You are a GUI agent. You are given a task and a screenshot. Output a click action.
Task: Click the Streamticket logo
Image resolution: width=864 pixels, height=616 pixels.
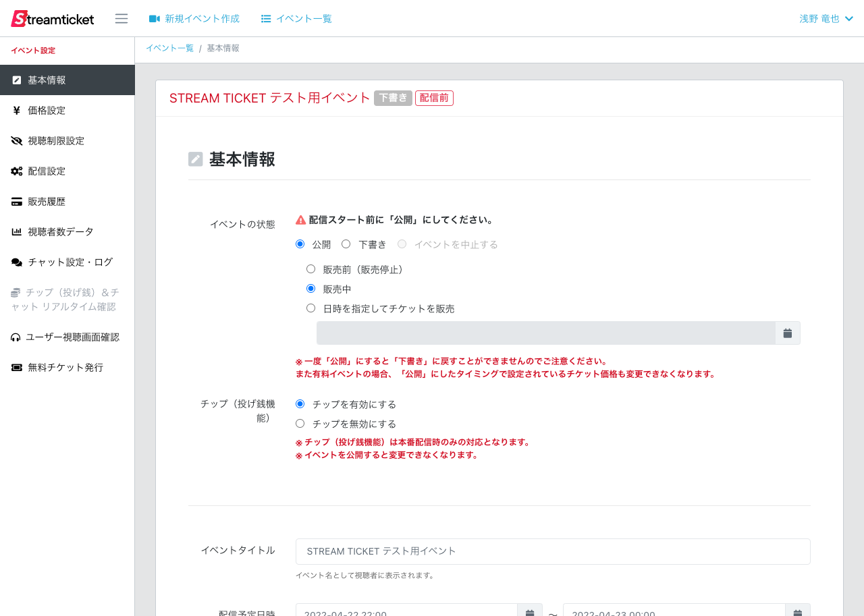53,19
